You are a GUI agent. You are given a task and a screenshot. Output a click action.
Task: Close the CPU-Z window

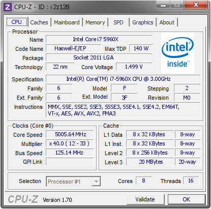pos(196,5)
